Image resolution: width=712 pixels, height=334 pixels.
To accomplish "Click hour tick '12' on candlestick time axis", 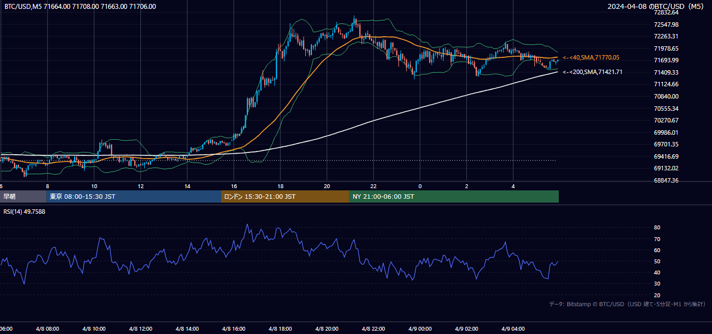I will (141, 186).
